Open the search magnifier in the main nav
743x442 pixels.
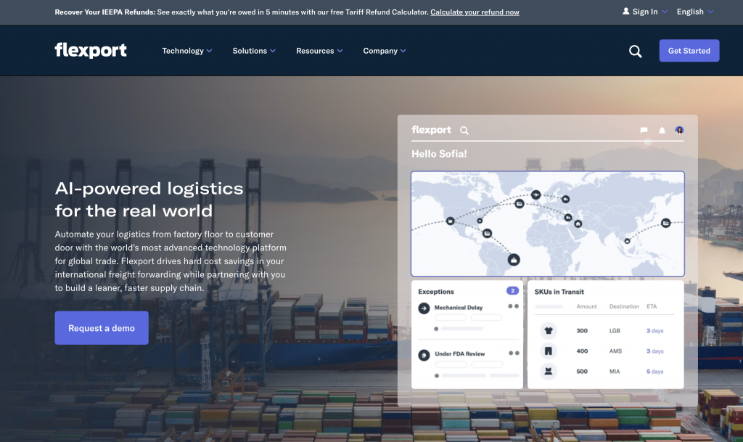pos(636,51)
